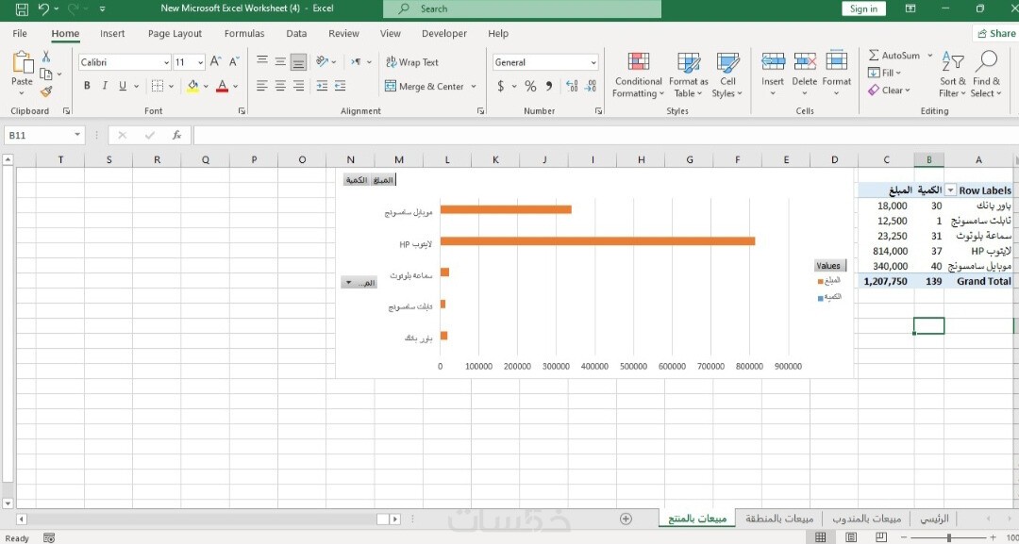Expand Merge & Center options arrow
1019x544 pixels.
[x=473, y=87]
